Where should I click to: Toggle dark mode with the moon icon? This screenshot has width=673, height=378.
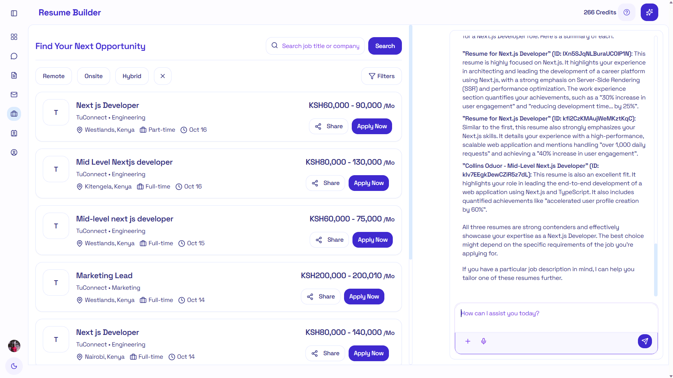pyautogui.click(x=14, y=366)
